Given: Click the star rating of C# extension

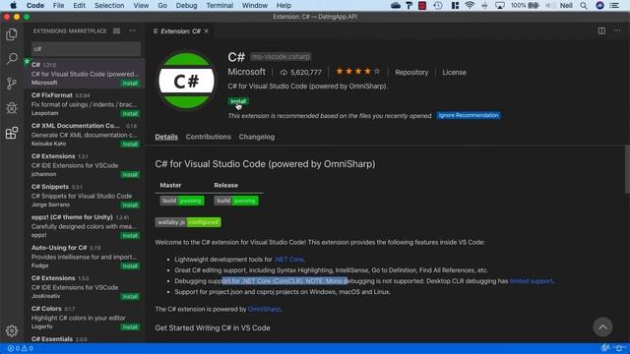Looking at the screenshot, I should coord(357,72).
